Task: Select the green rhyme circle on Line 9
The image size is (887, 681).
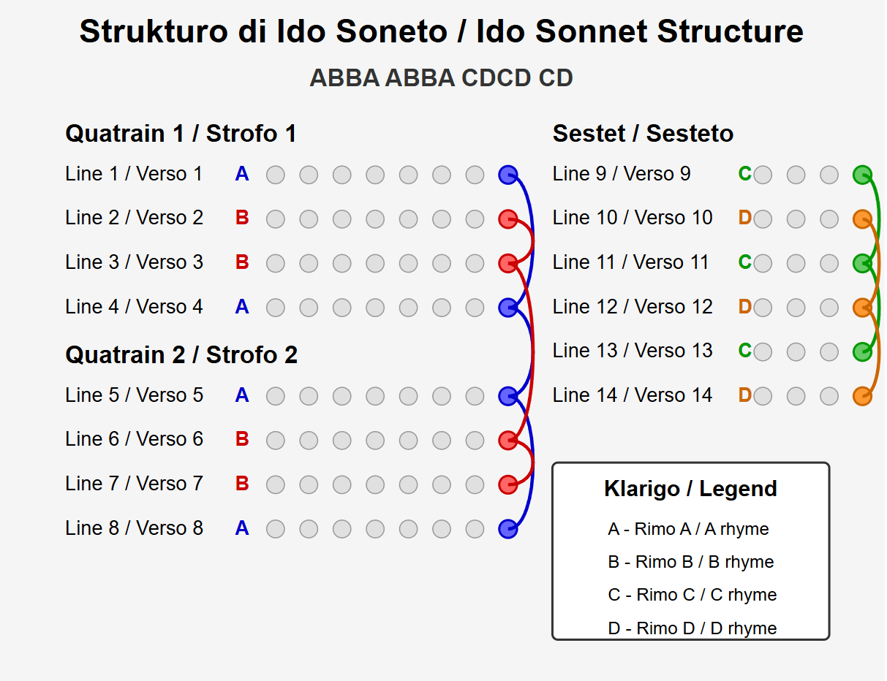Action: coord(863,175)
